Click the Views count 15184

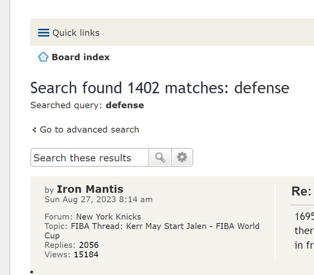click(x=86, y=254)
